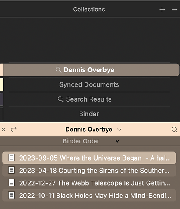Viewport: 180px width, 209px height.
Task: Open search via magnifier in peach header
Action: 174,130
